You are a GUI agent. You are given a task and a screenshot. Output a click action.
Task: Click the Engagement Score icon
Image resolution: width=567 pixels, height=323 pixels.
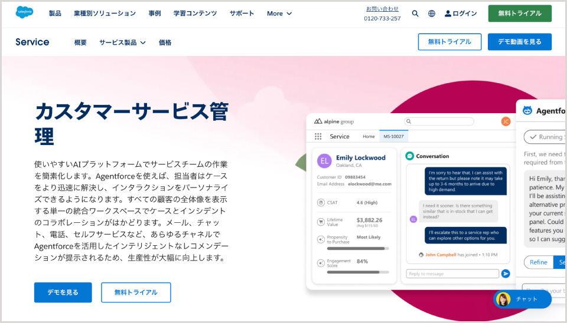(321, 263)
